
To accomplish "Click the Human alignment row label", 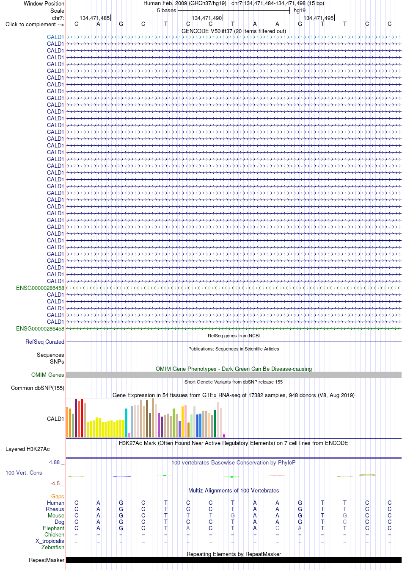I will click(x=55, y=503).
